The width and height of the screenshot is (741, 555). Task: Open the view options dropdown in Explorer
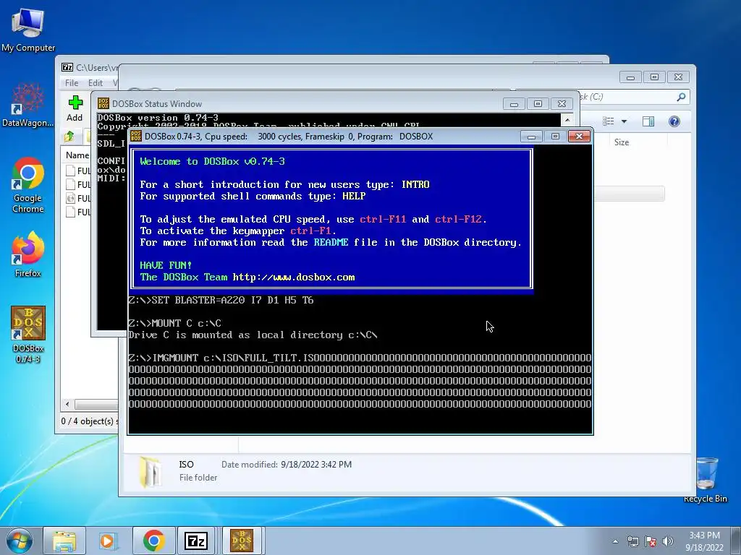point(624,121)
